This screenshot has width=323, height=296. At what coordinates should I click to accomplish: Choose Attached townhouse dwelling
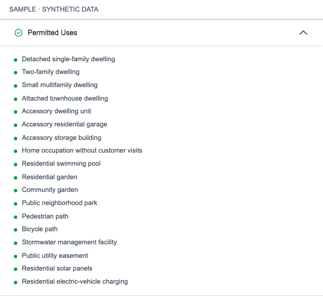pos(65,98)
